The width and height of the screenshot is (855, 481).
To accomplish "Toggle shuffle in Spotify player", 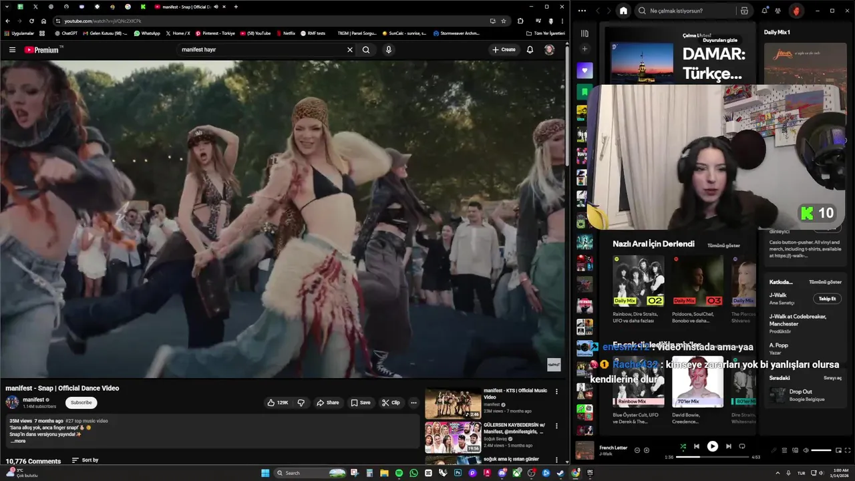I will click(x=683, y=446).
